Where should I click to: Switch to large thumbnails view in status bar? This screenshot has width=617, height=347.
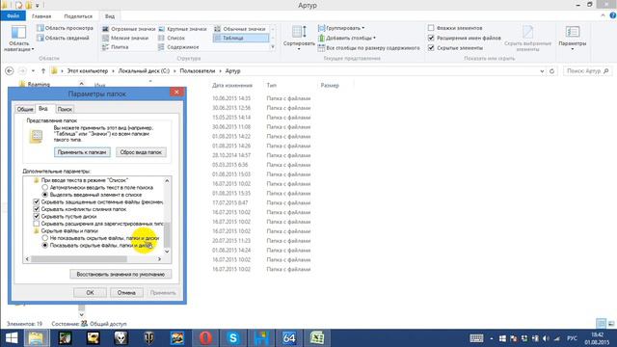click(611, 324)
